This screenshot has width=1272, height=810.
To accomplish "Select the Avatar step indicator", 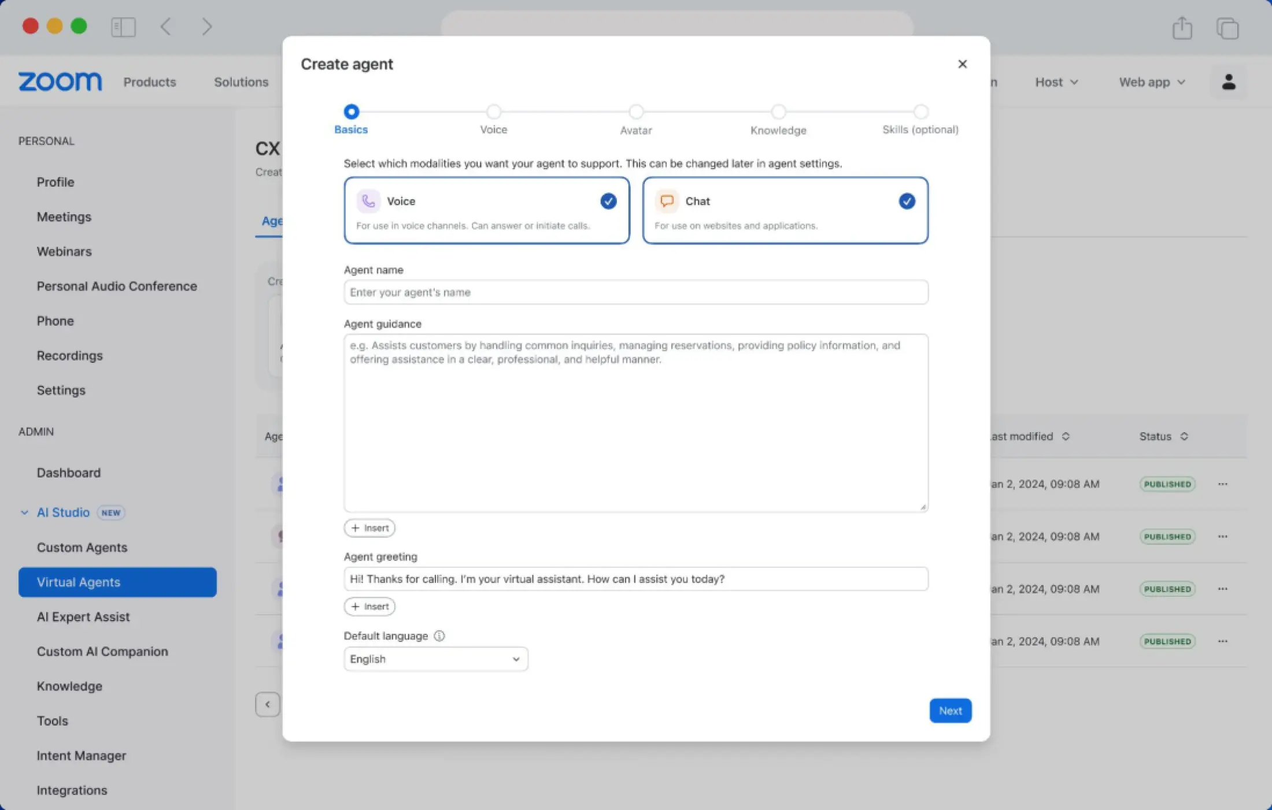I will coord(636,112).
